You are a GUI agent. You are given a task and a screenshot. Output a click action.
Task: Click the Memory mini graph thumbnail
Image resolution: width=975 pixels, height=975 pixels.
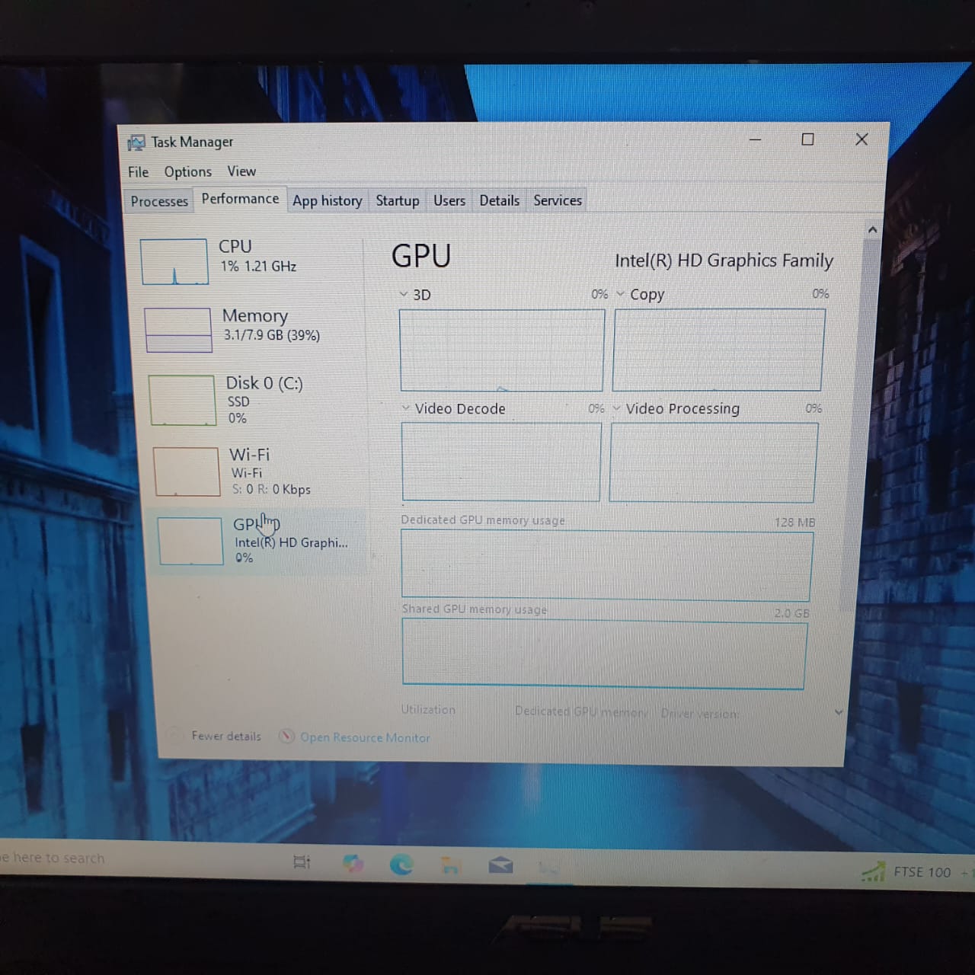[177, 330]
